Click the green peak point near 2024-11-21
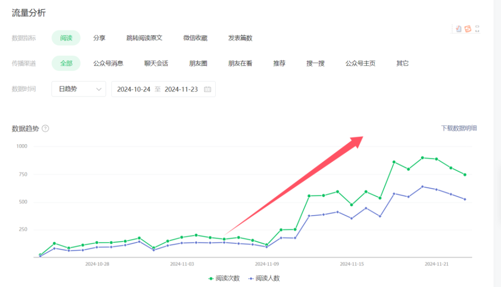 tap(422, 158)
